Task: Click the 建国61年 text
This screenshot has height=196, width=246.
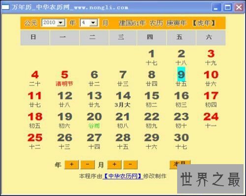Action: click(x=132, y=23)
